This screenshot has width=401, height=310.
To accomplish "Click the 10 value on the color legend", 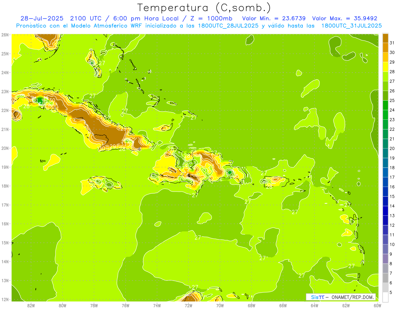I will click(392, 244).
